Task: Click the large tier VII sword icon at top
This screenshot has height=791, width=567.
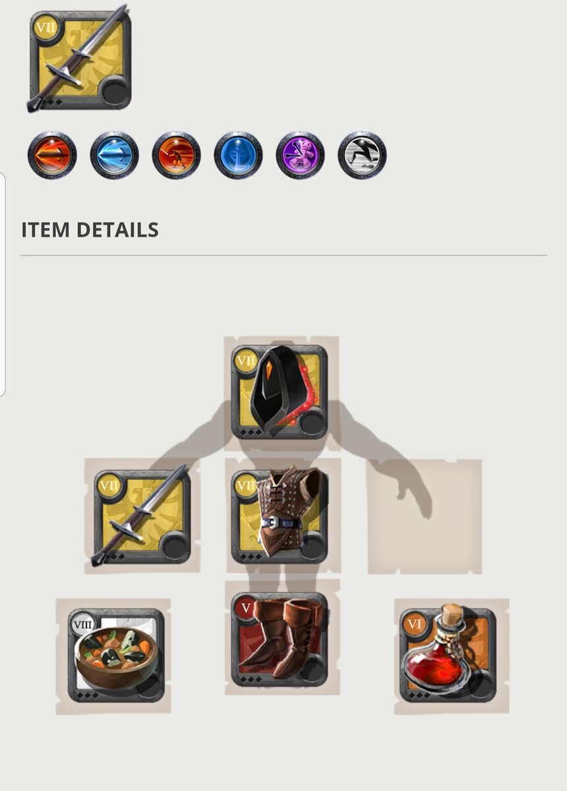Action: [x=80, y=59]
